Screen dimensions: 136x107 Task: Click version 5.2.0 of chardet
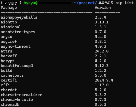click(100, 90)
